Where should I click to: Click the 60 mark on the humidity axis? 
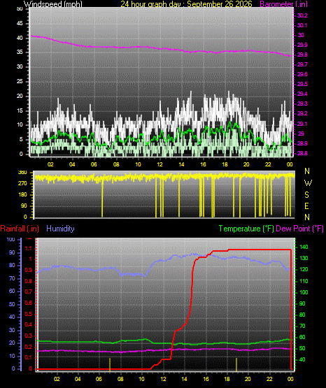[12, 292]
